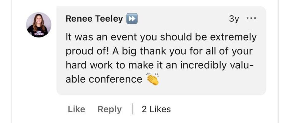Click the surname Teeley in commenter name
290x123 pixels.
click(109, 19)
